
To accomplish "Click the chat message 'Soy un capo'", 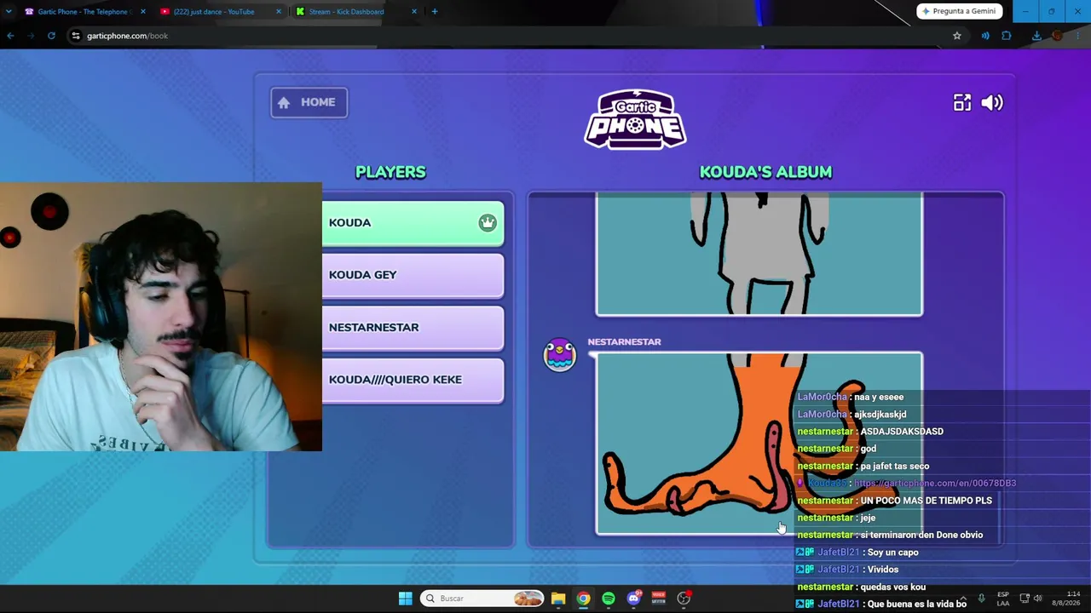I will [x=892, y=553].
